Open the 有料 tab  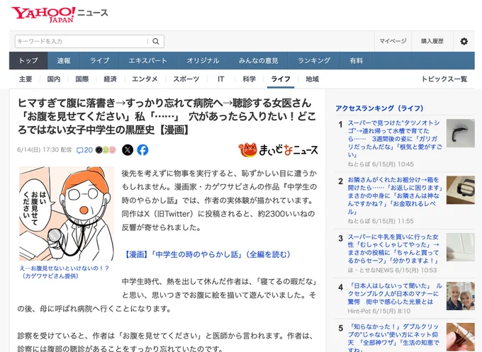[x=356, y=60]
